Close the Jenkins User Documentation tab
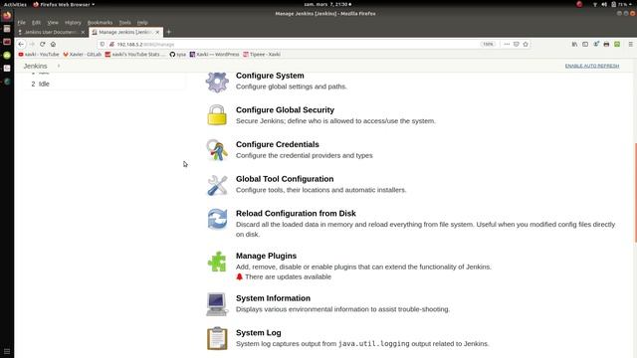The image size is (637, 358). tap(83, 32)
